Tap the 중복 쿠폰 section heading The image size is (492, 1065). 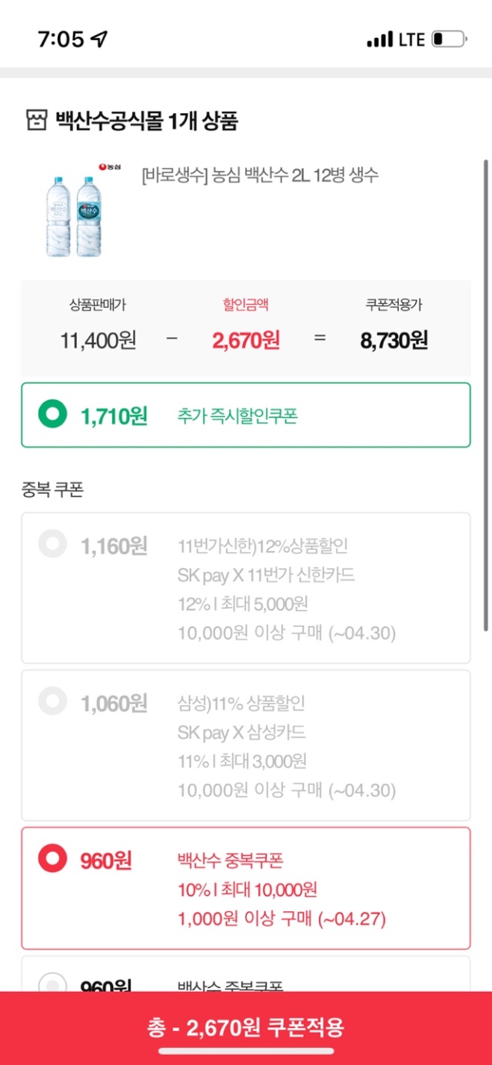pos(52,489)
